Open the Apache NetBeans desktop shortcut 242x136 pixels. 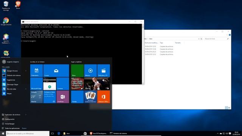pos(6,39)
